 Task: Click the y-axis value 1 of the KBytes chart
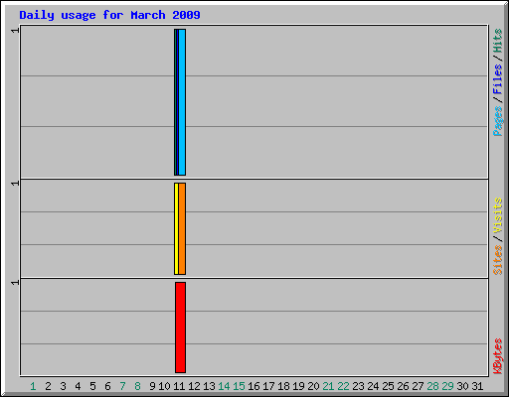point(15,283)
